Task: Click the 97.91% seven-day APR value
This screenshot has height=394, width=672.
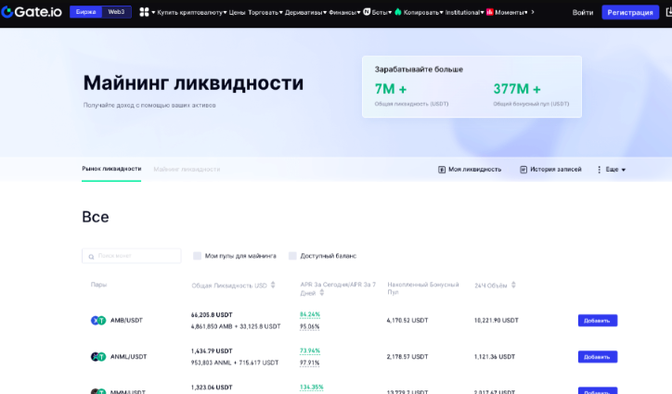Action: (x=309, y=363)
